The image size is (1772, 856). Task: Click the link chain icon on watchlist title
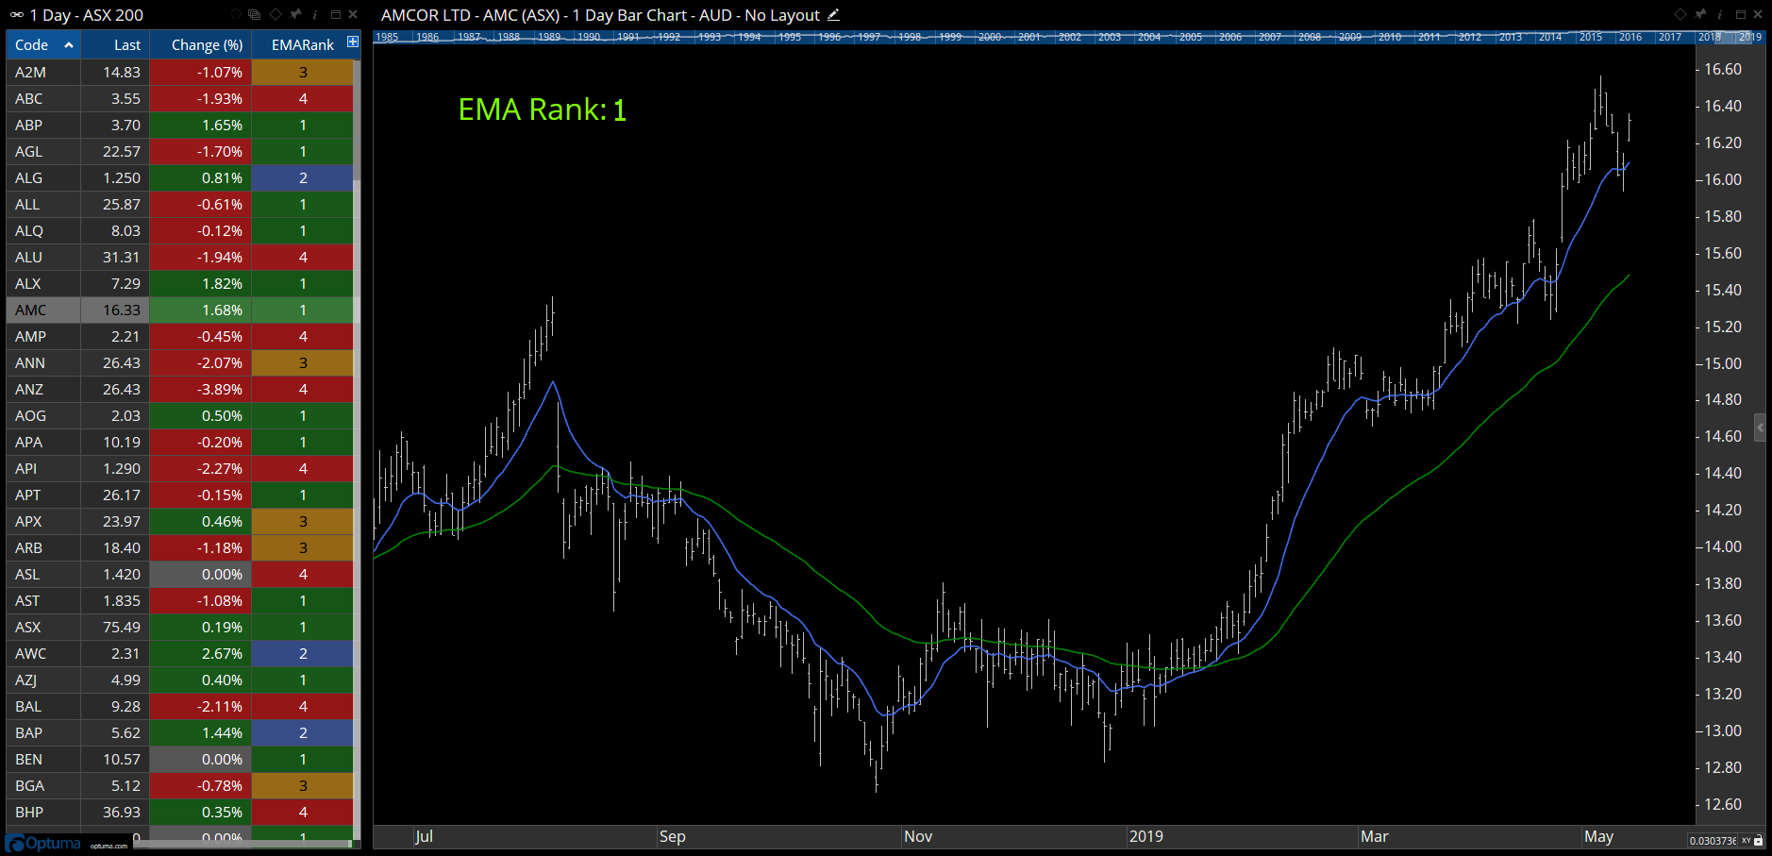tap(17, 15)
